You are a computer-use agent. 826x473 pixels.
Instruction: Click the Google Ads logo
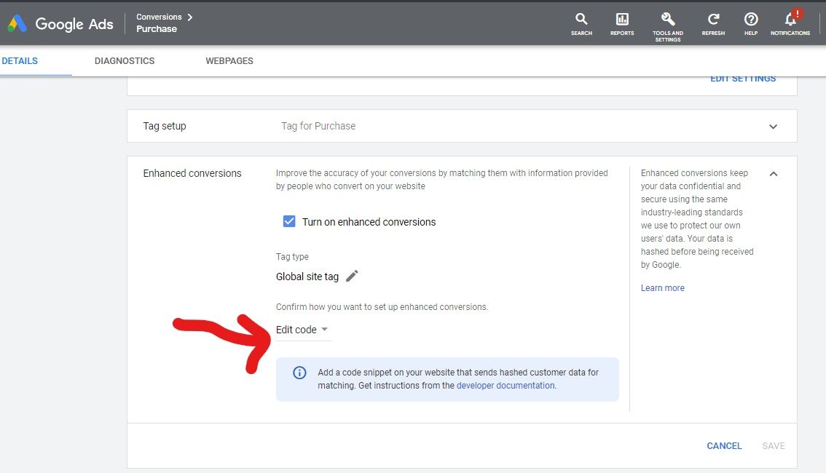pyautogui.click(x=60, y=23)
